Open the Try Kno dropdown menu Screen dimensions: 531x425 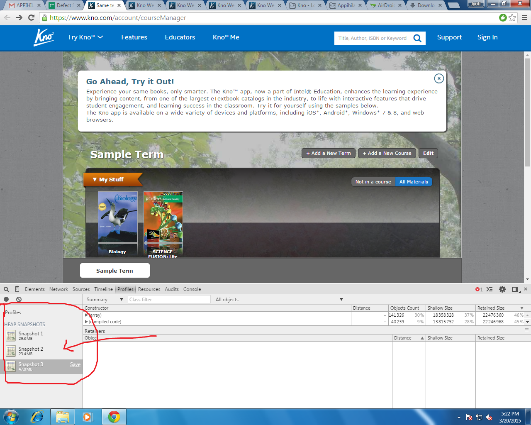tap(85, 37)
